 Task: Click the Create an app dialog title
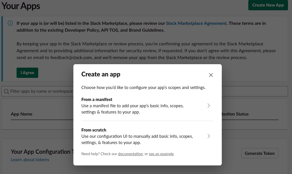(101, 74)
